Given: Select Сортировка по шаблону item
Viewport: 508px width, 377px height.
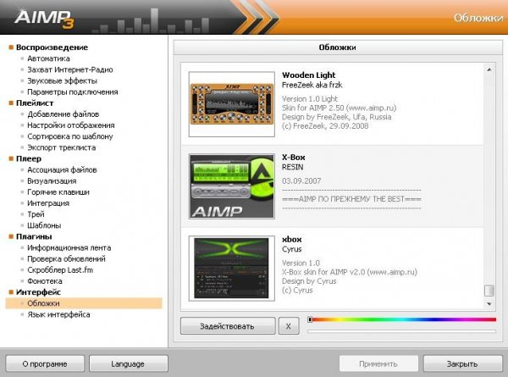Looking at the screenshot, I should pyautogui.click(x=70, y=136).
